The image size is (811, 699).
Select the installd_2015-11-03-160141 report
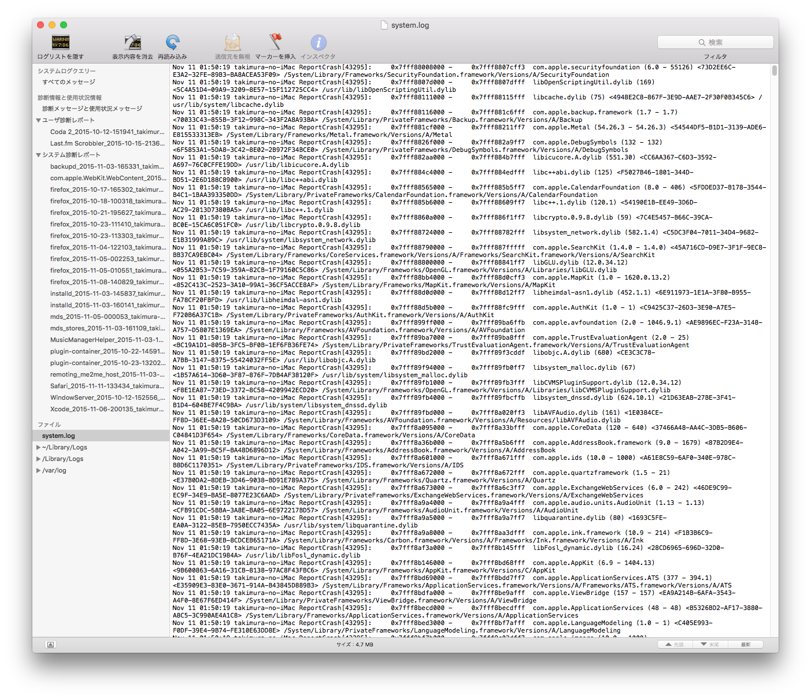(108, 305)
